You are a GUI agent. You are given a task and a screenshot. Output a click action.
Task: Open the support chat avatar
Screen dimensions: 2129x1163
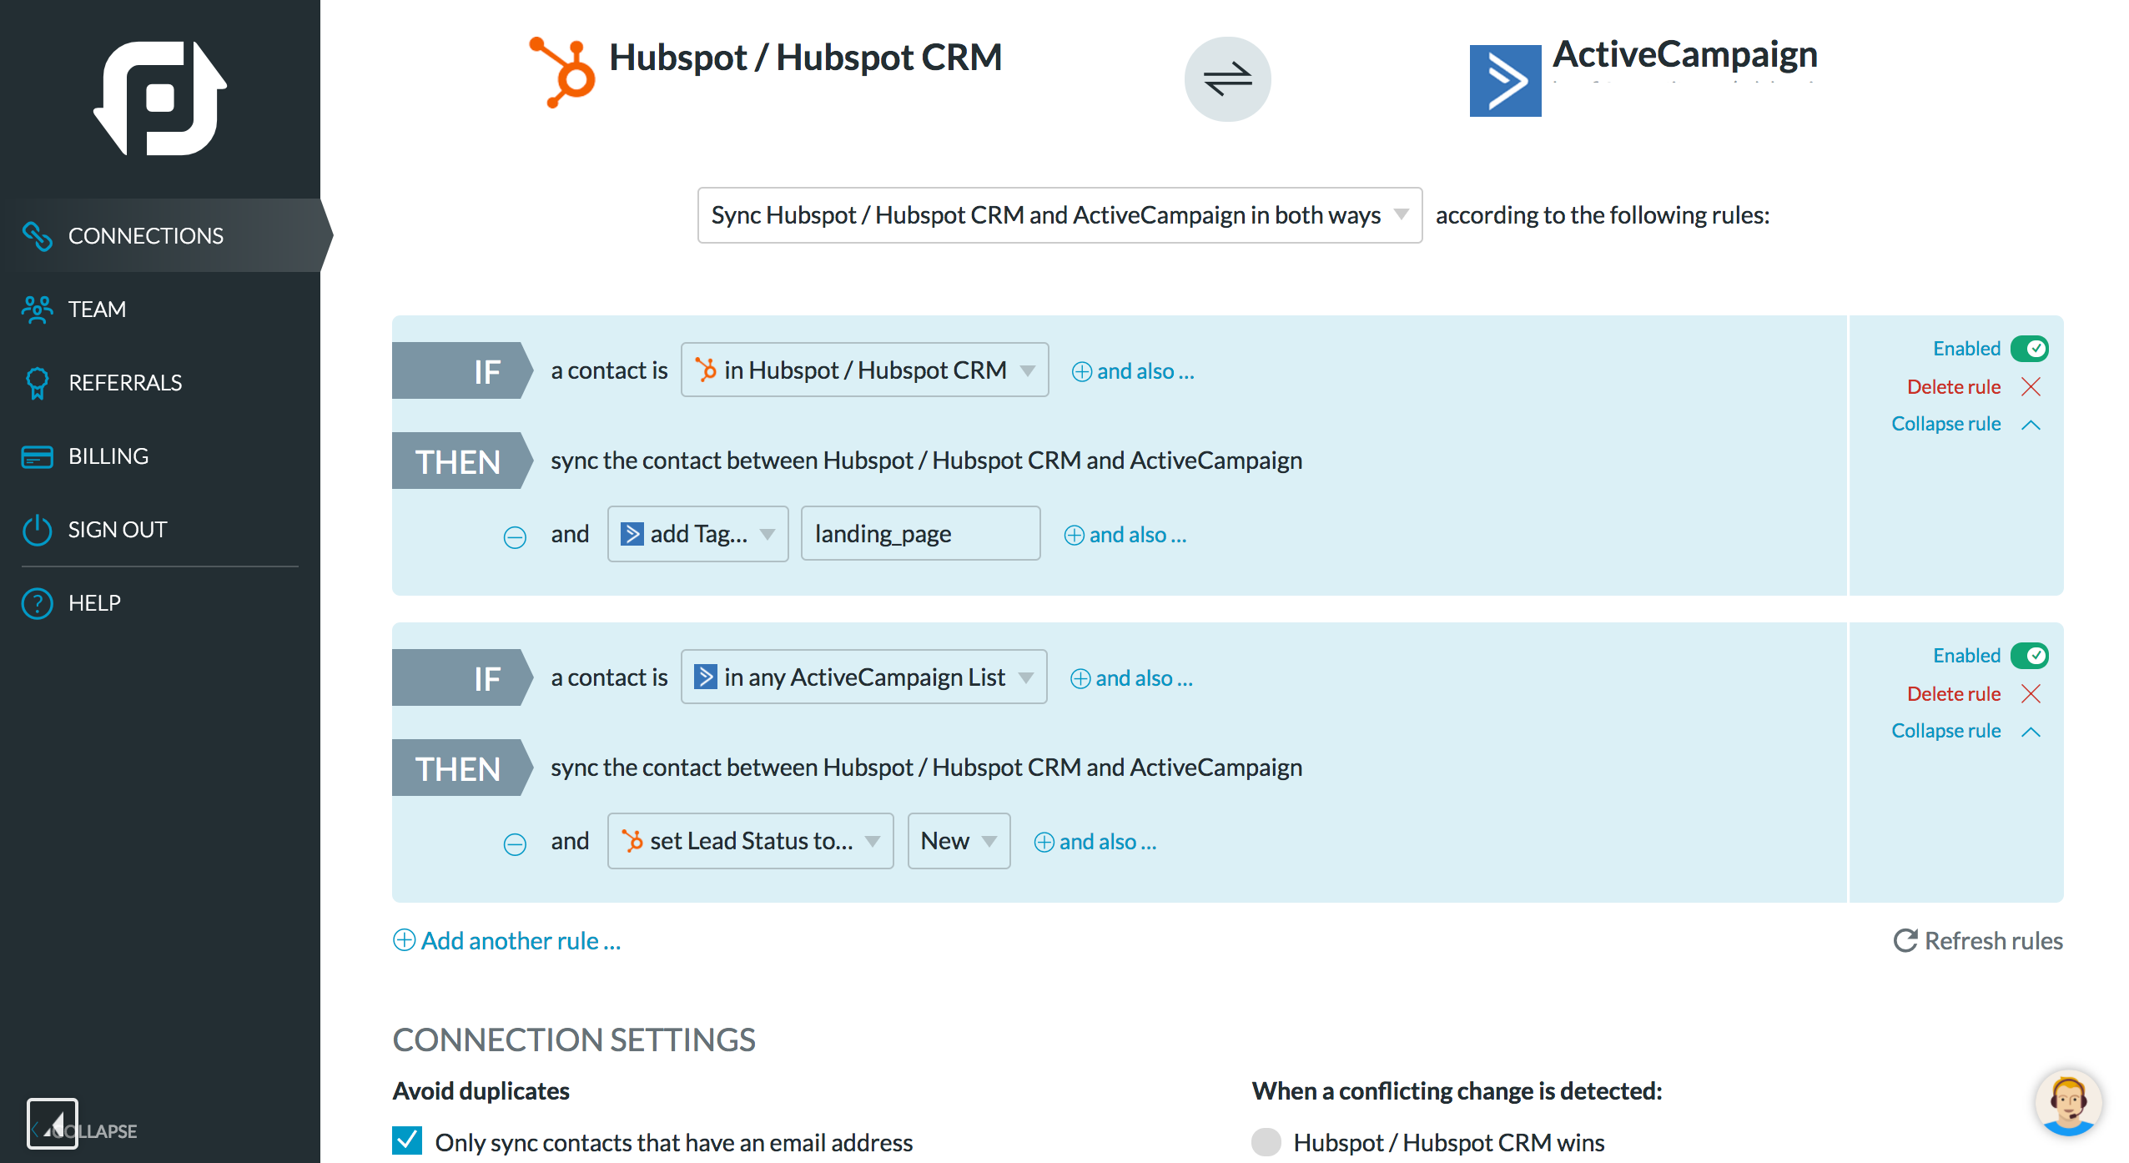coord(2068,1103)
